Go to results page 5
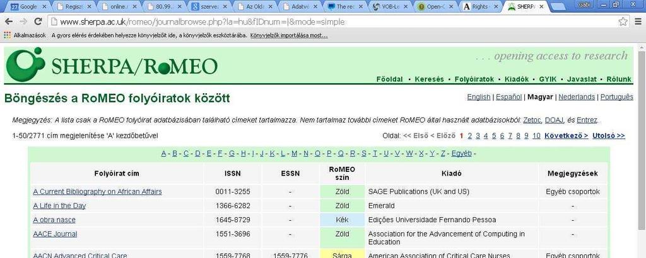The width and height of the screenshot is (646, 258). click(x=493, y=135)
